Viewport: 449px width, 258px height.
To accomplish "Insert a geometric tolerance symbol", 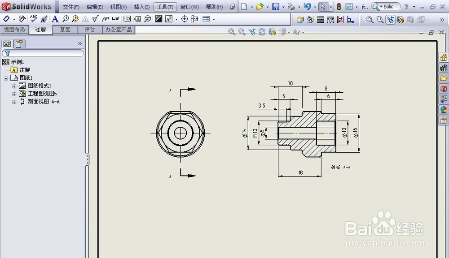I will click(x=128, y=19).
